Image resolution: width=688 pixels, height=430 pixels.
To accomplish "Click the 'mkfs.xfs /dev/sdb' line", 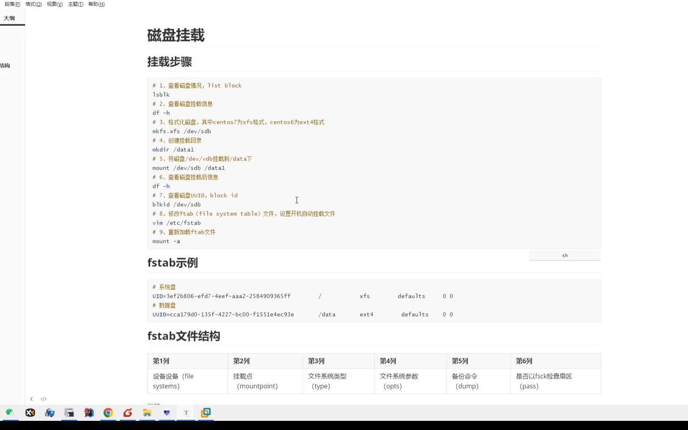I will click(x=182, y=131).
